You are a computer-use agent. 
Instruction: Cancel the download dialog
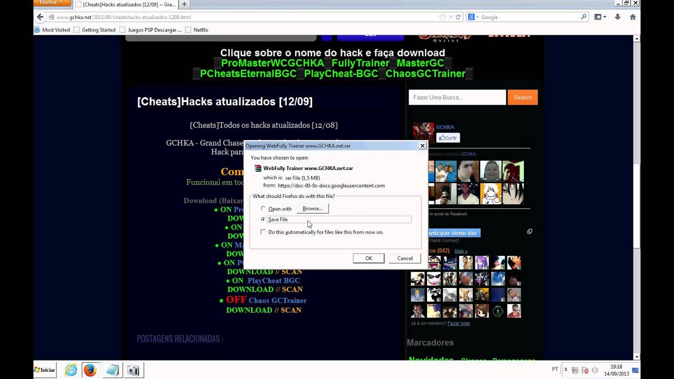pyautogui.click(x=405, y=258)
